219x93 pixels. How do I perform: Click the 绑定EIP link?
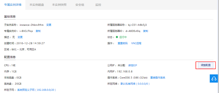tap(133, 65)
